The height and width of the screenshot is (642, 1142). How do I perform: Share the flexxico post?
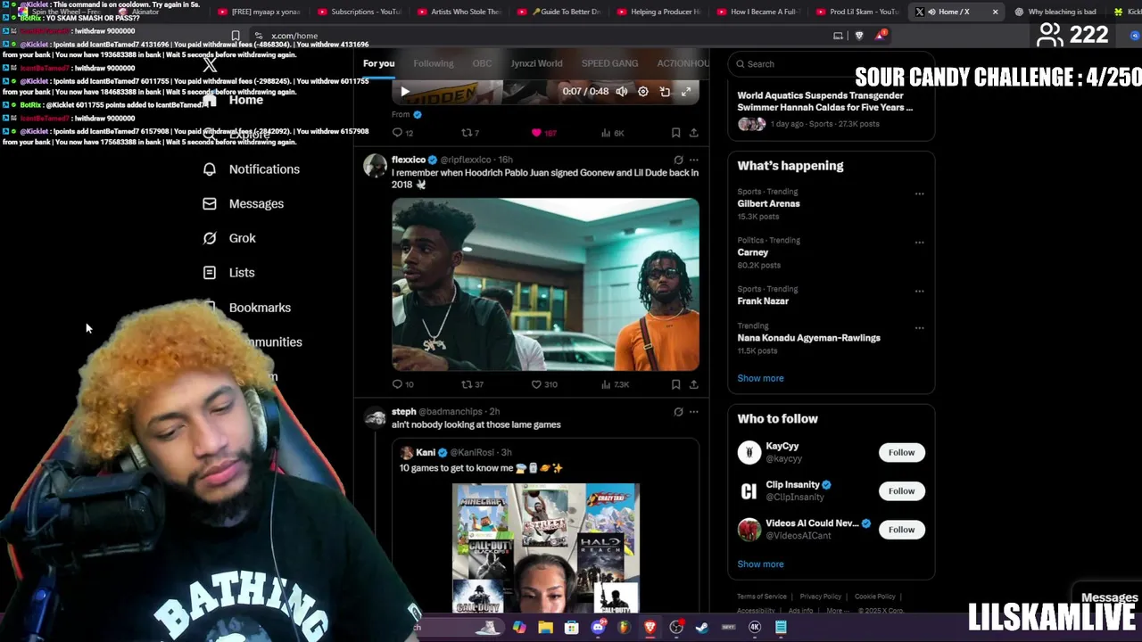tap(693, 384)
